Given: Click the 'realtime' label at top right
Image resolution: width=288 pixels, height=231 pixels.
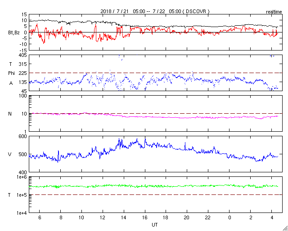Looking at the screenshot, I should (x=274, y=12).
